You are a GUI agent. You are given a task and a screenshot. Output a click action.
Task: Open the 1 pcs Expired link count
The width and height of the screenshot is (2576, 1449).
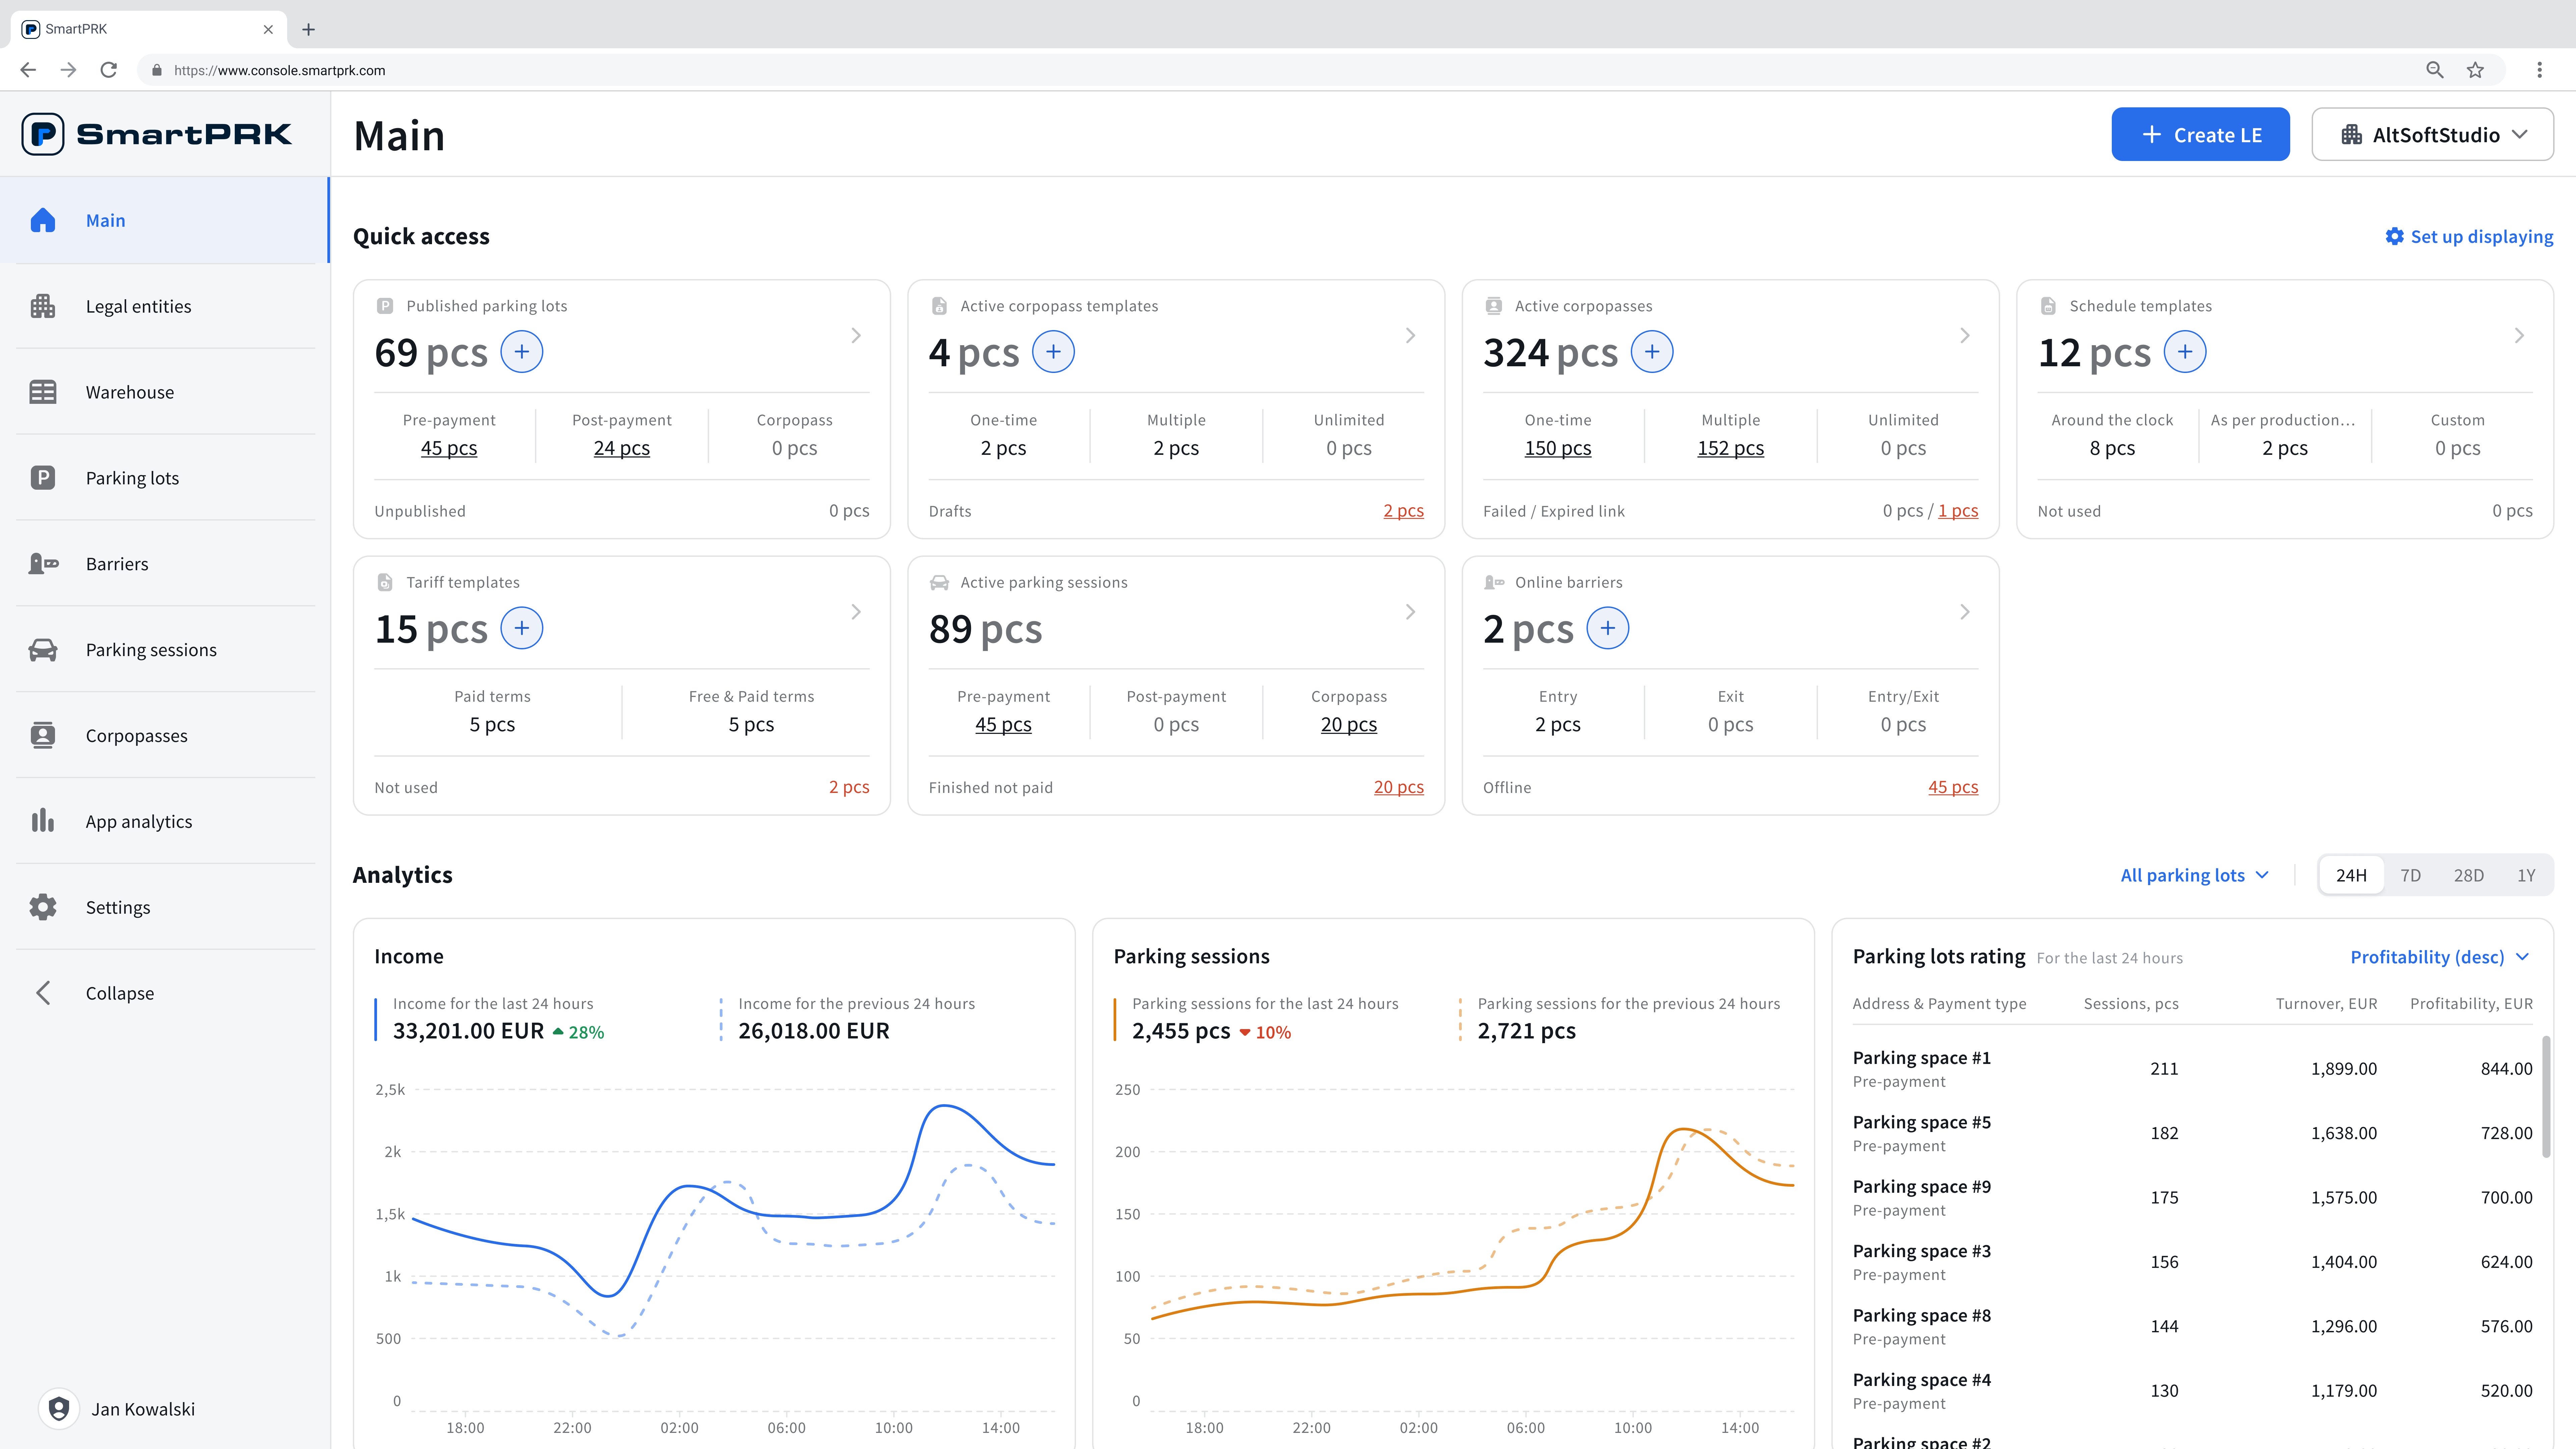(x=1958, y=511)
